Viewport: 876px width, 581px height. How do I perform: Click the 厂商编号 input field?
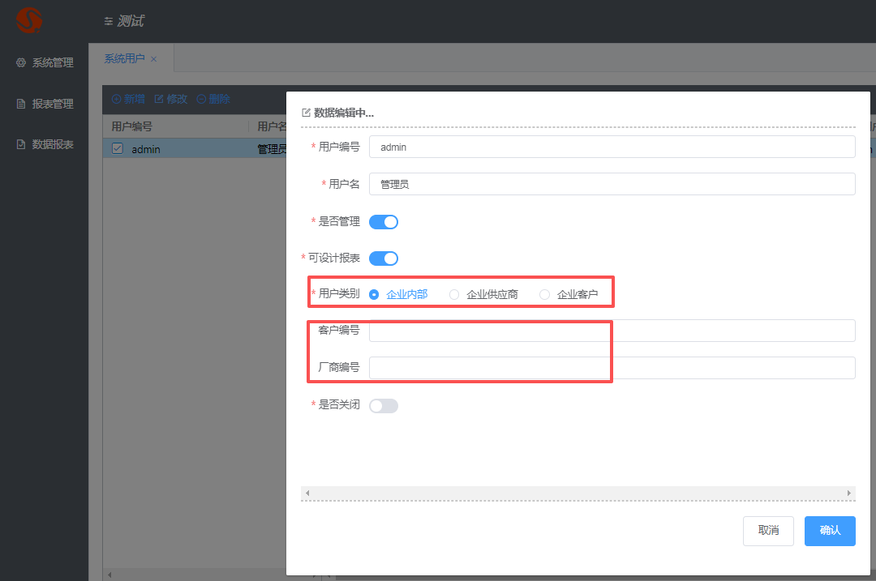(x=612, y=368)
